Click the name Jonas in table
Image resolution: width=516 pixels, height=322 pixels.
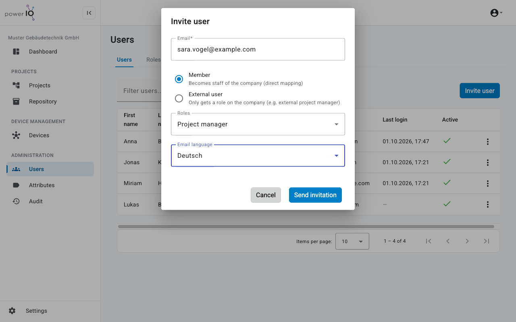coord(132,163)
